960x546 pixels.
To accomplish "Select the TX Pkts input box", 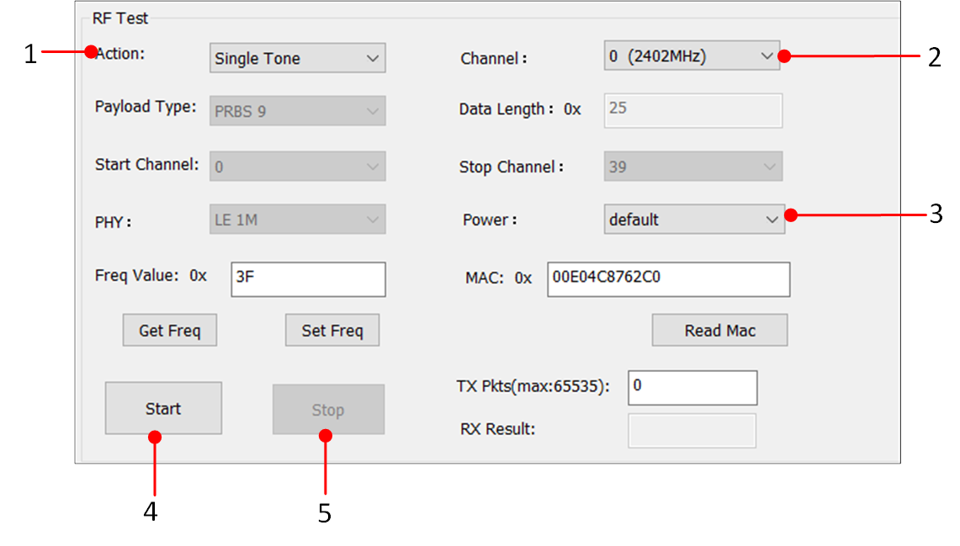I will click(x=692, y=387).
